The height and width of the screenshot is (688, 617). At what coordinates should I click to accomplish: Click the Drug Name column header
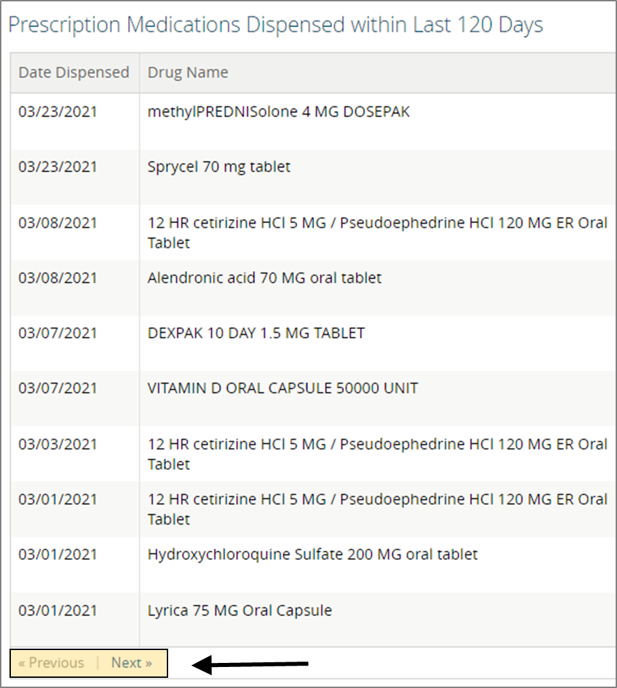click(188, 73)
